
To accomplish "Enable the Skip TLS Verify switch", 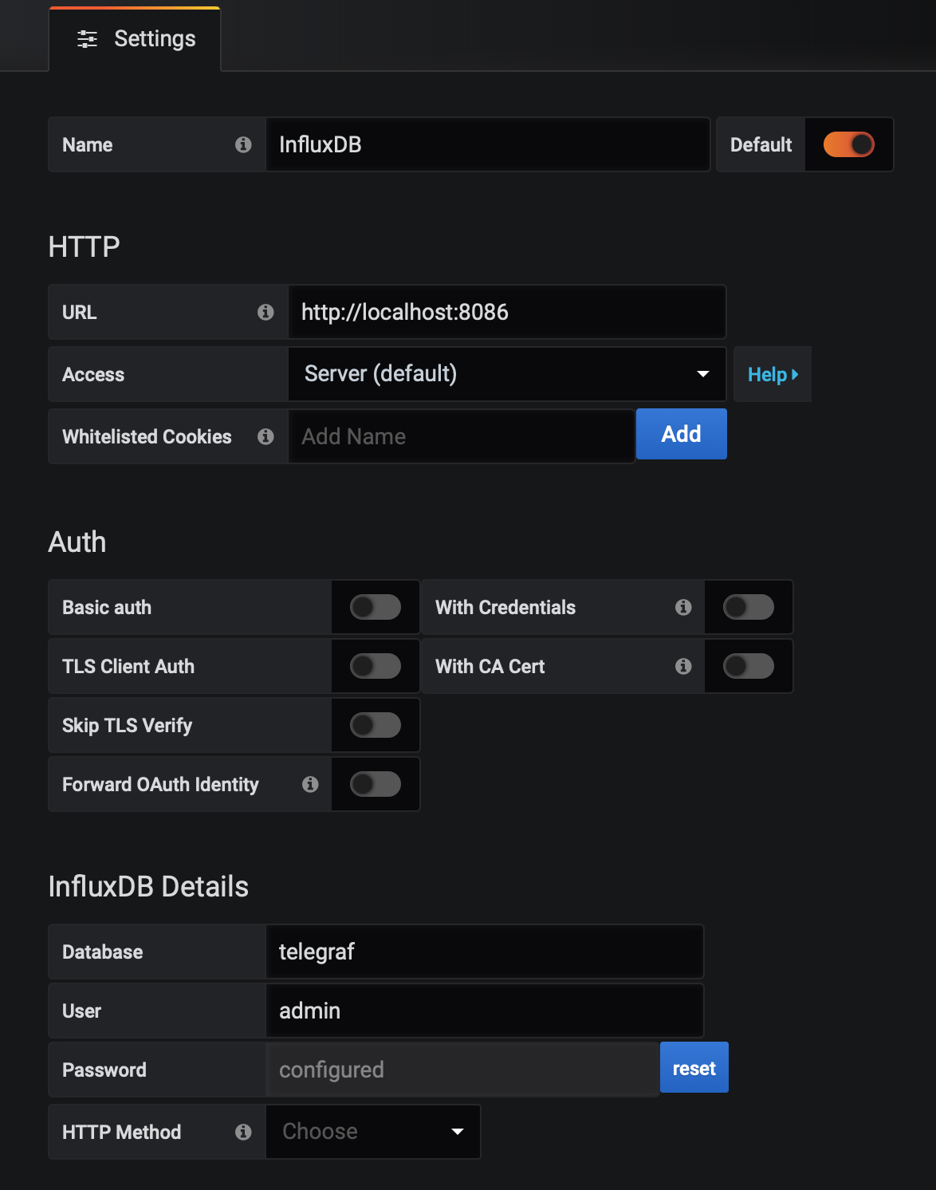I will tap(376, 725).
